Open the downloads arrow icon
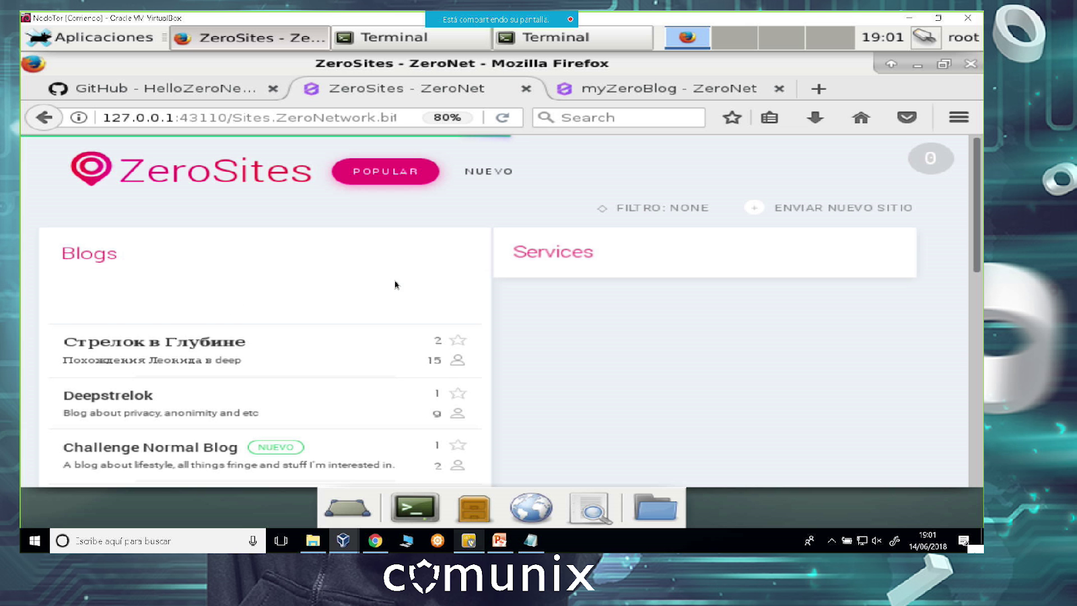Viewport: 1077px width, 606px height. [815, 118]
